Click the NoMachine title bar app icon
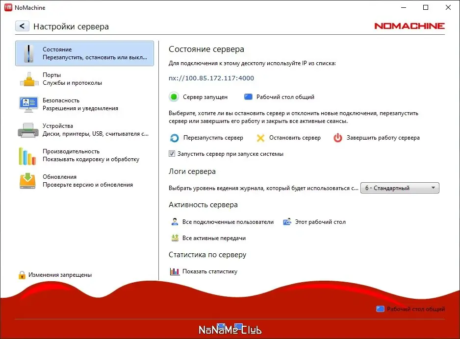Viewport: 460px width, 339px height. pos(8,8)
